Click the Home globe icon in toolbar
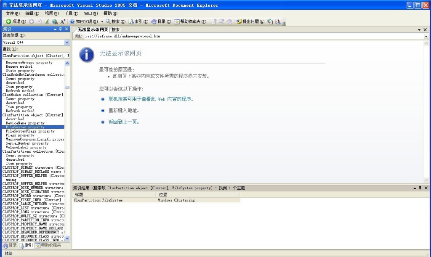Image resolution: width=431 pixels, height=257 pixels. (x=55, y=21)
